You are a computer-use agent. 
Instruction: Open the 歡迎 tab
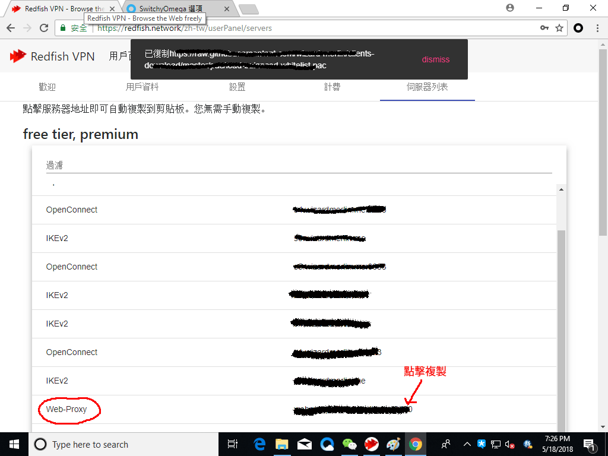[x=47, y=87]
